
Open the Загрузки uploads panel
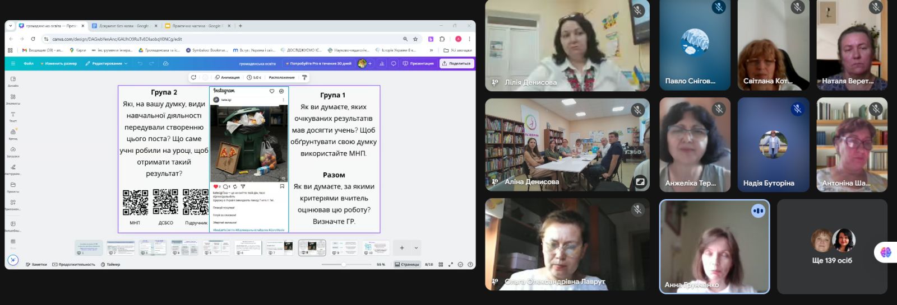[x=13, y=152]
